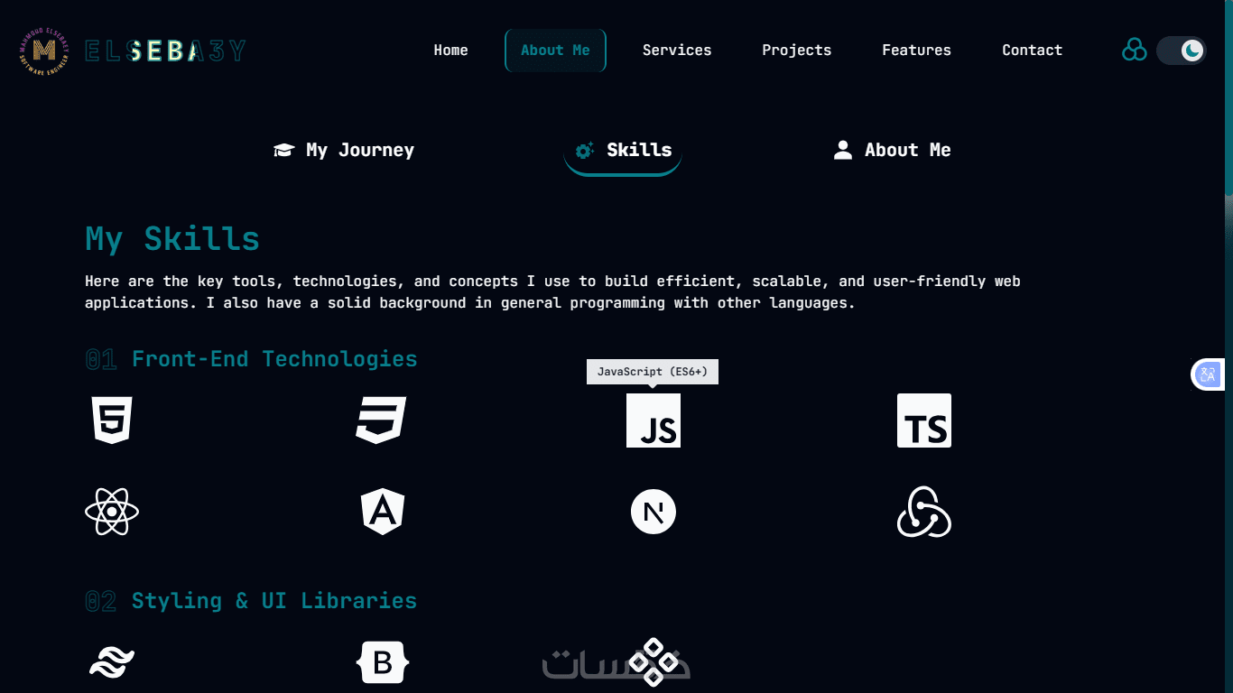Click the "Styling & UI Libraries" section heading
The width and height of the screenshot is (1233, 693).
[x=274, y=601]
